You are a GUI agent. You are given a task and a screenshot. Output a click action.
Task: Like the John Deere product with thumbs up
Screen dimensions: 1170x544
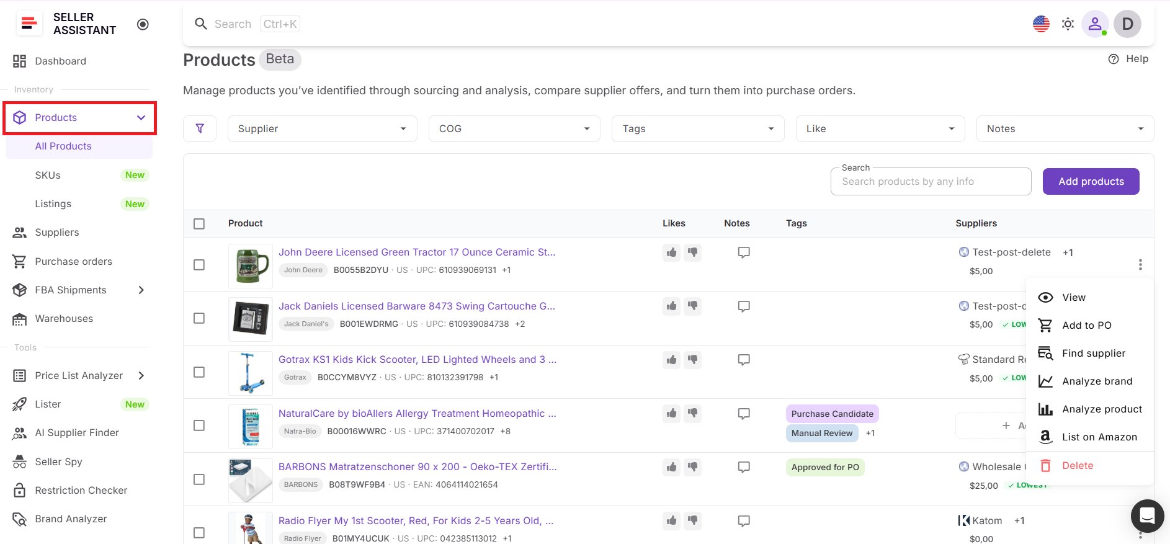pyautogui.click(x=671, y=252)
